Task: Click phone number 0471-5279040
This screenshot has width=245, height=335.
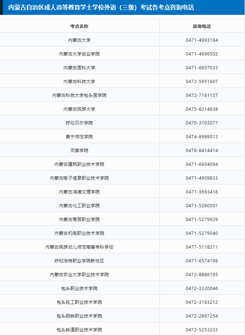Action: point(202,233)
